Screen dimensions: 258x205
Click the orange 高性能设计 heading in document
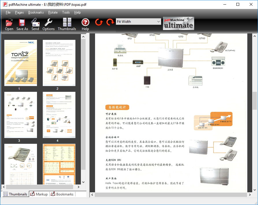tap(117, 107)
